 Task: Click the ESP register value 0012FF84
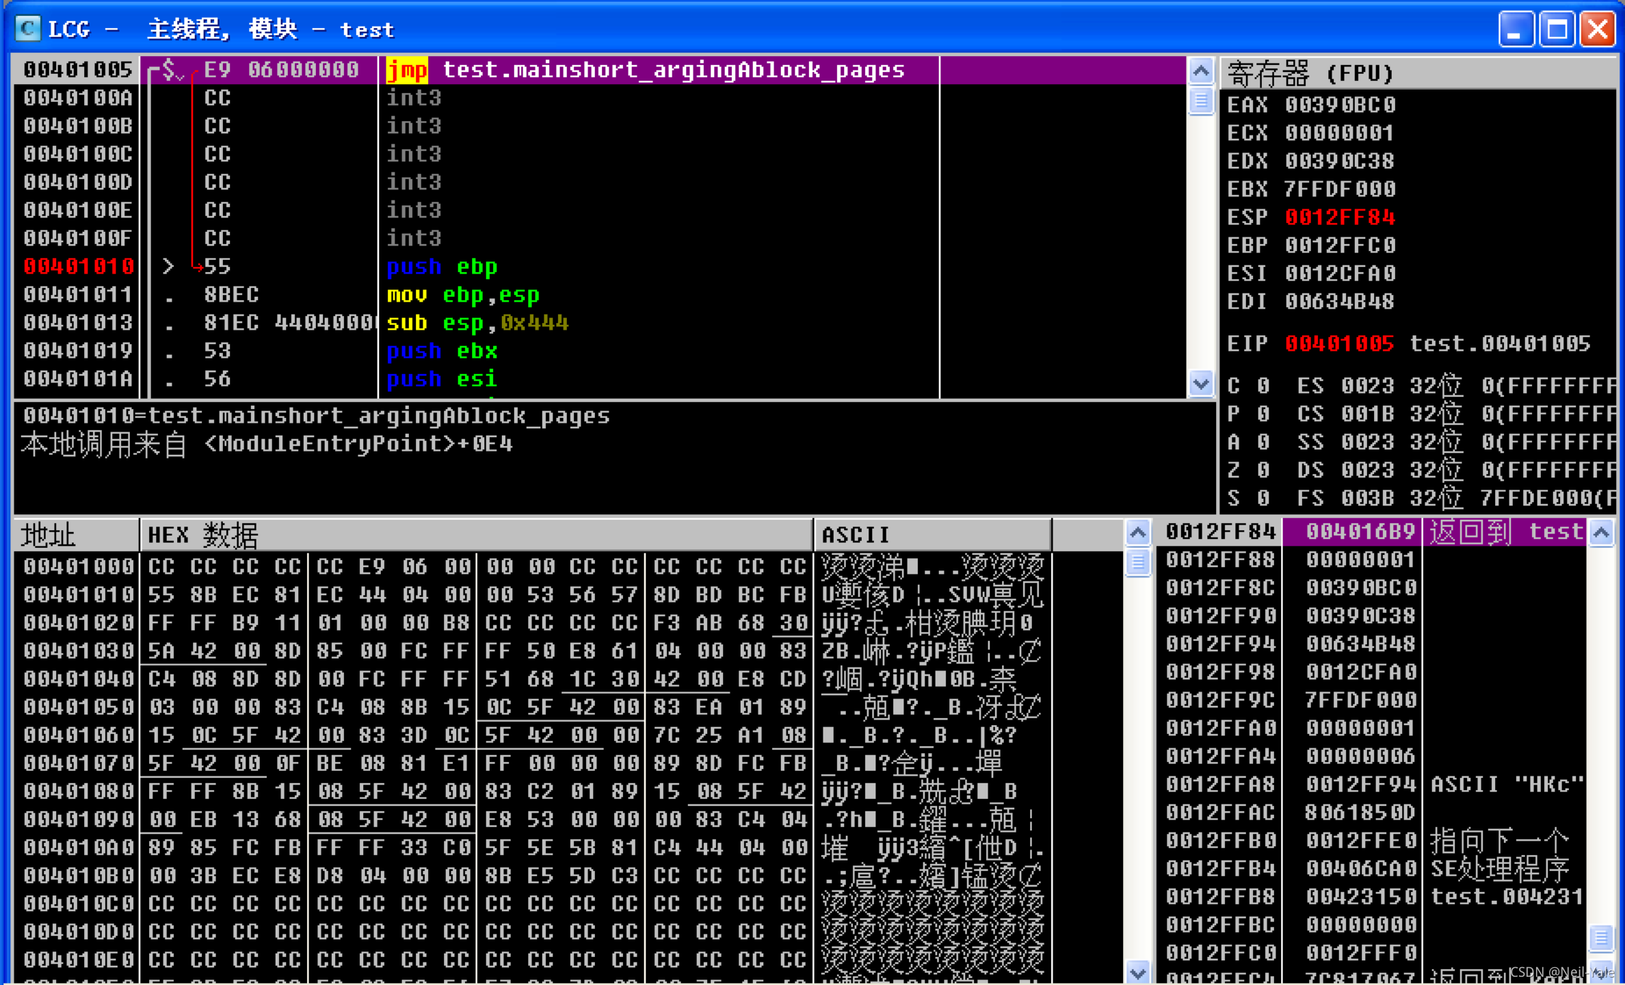tap(1339, 217)
